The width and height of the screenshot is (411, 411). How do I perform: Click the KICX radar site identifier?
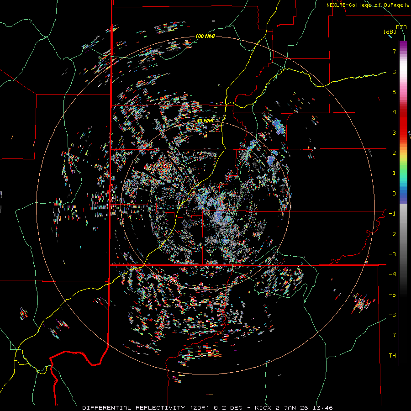tap(264, 408)
